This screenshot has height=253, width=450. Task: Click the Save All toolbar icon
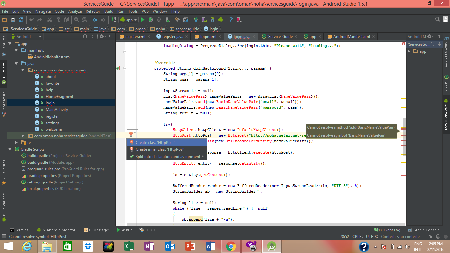[x=13, y=20]
